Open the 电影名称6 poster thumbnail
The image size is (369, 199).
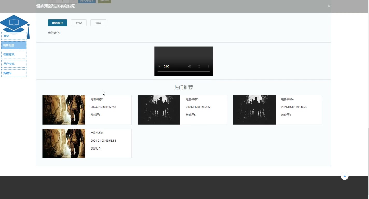click(64, 110)
